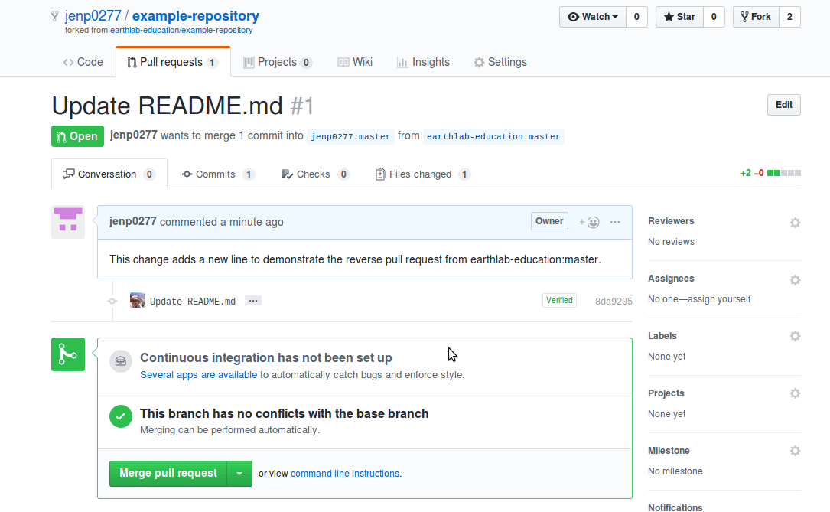Expand the commit message ellipsis
Screen dimensions: 830x512
pos(253,301)
